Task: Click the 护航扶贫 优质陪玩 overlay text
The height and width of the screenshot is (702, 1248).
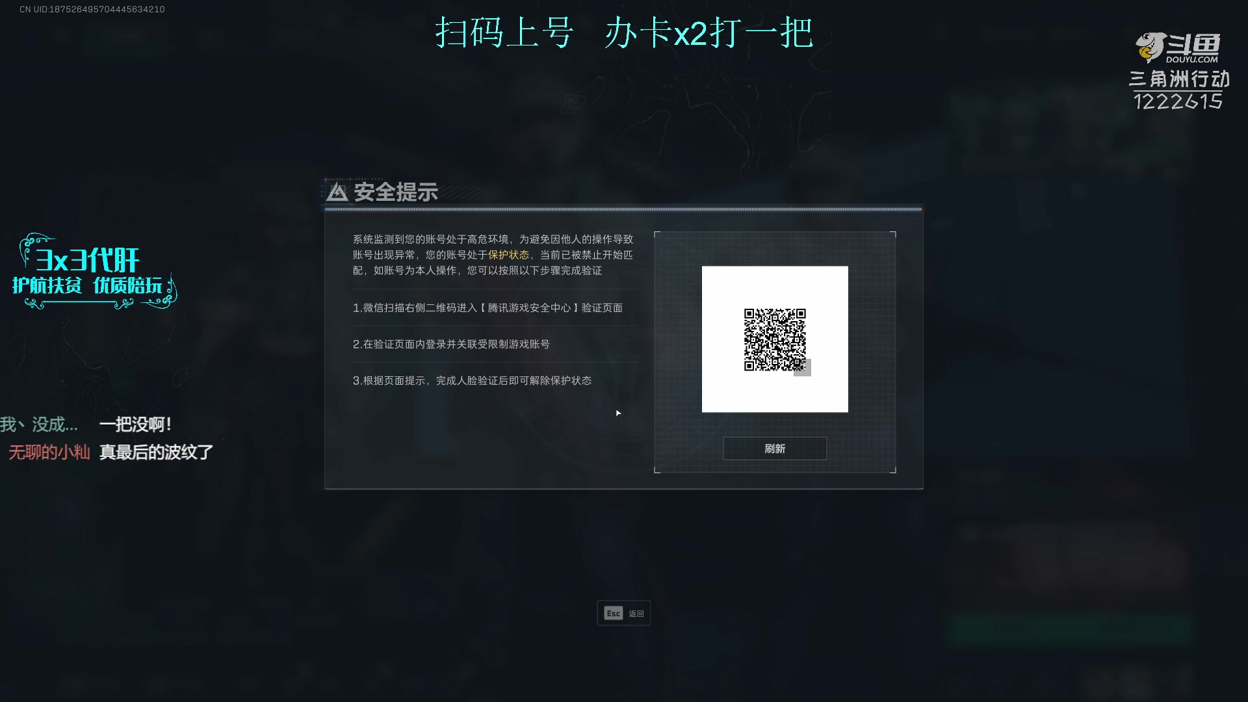Action: pos(87,285)
